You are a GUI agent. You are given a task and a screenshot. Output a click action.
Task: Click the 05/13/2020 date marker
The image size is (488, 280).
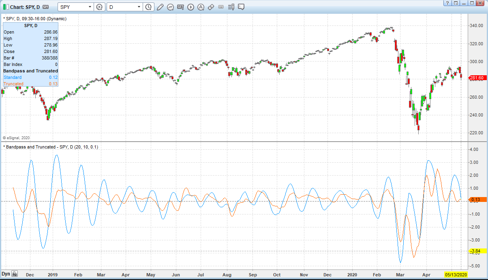456,274
